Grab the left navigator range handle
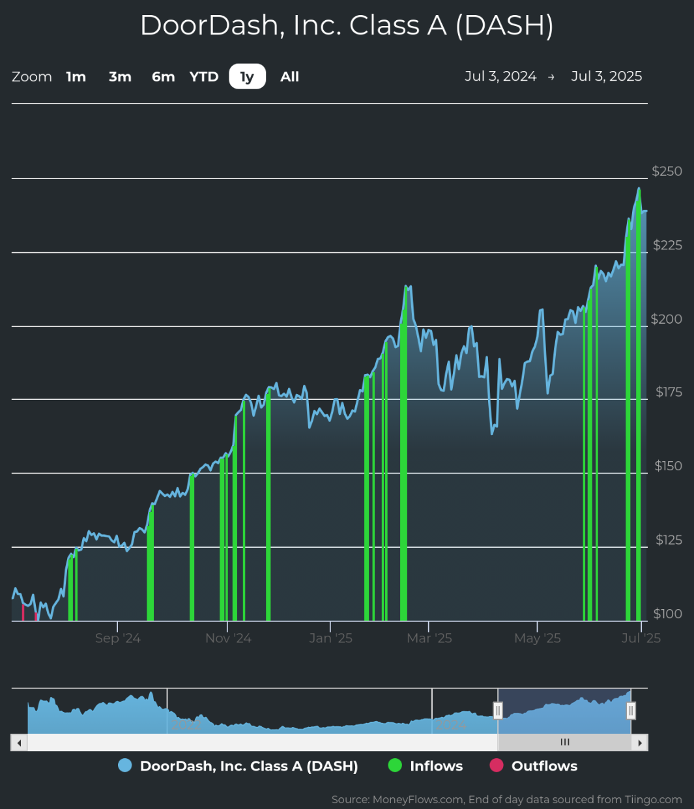This screenshot has width=694, height=809. 498,710
